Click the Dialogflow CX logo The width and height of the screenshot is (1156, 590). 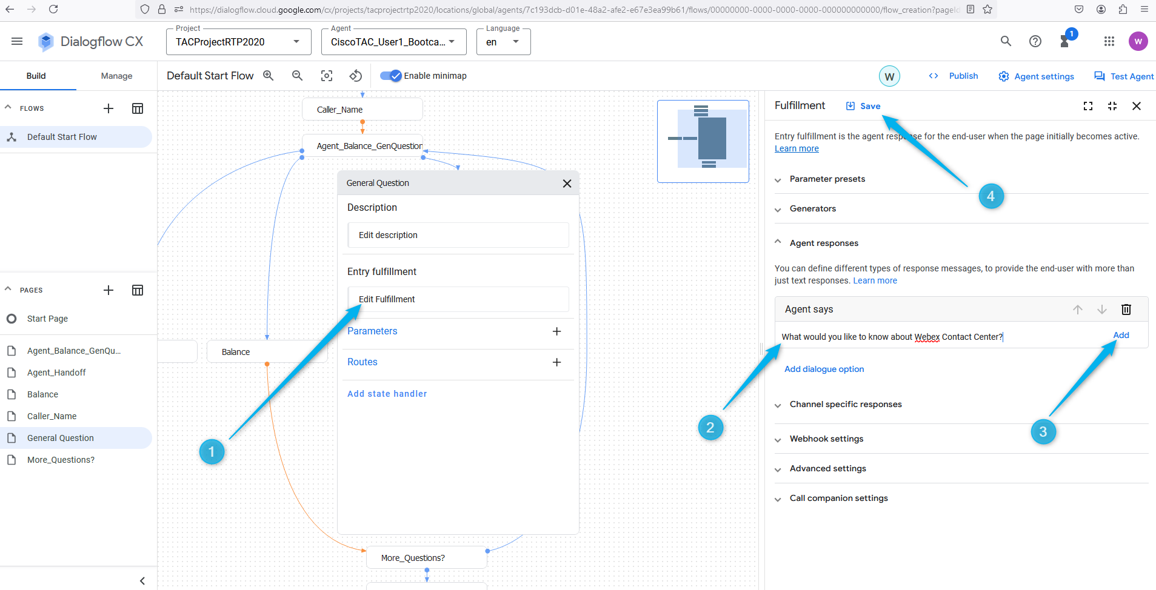(90, 41)
